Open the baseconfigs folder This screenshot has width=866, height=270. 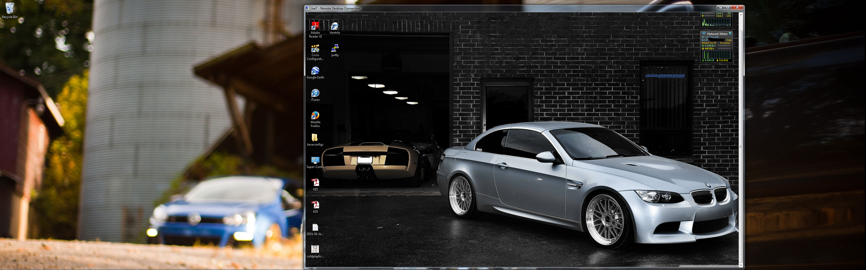315,140
